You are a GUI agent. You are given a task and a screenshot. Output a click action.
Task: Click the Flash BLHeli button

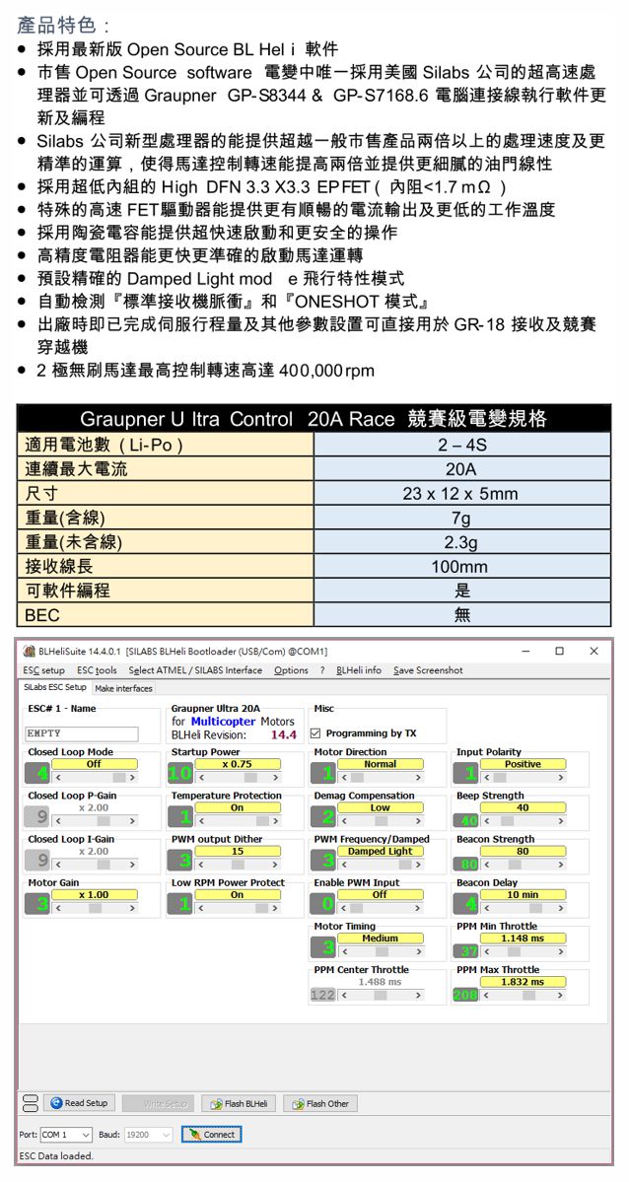240,1103
